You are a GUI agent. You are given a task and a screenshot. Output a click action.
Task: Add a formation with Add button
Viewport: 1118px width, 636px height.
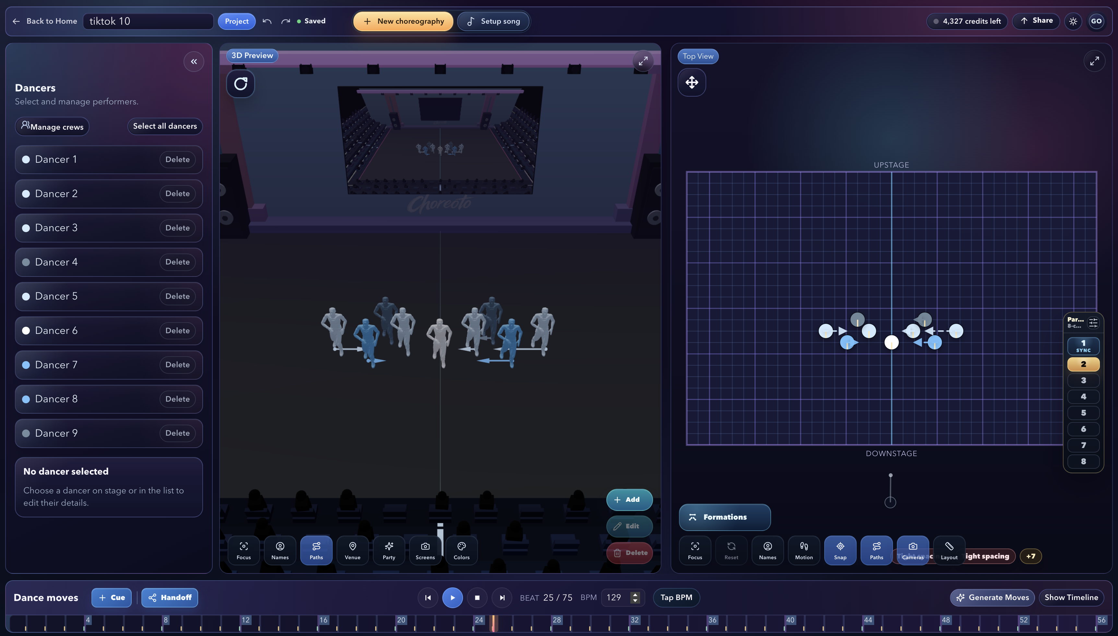point(629,500)
